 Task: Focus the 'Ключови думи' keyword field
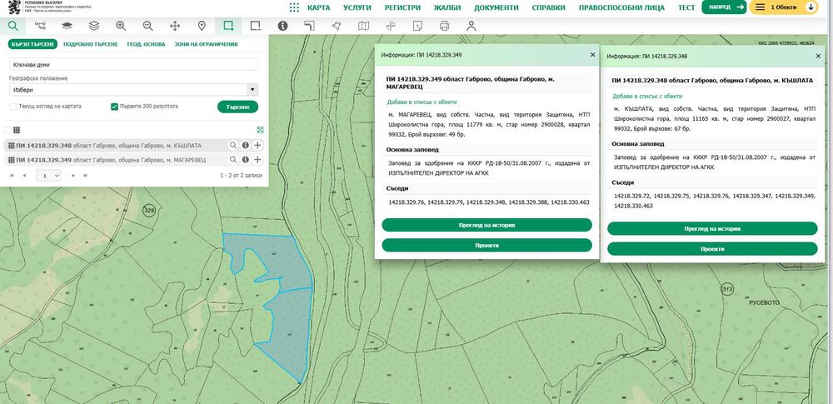pyautogui.click(x=134, y=64)
